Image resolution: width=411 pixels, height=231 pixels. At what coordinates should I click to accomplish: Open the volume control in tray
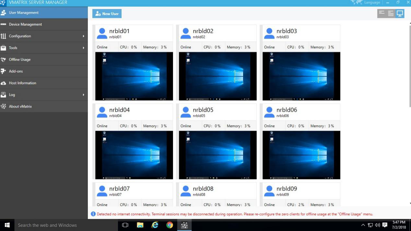click(x=377, y=225)
